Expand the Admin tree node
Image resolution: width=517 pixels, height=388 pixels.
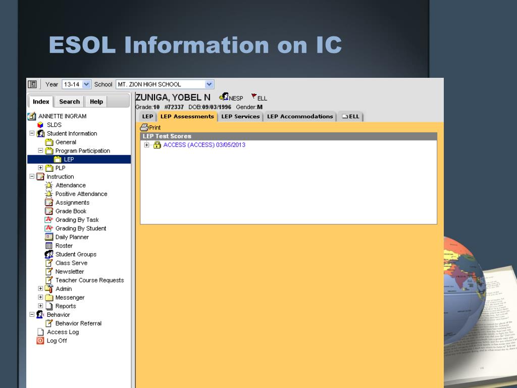point(40,288)
